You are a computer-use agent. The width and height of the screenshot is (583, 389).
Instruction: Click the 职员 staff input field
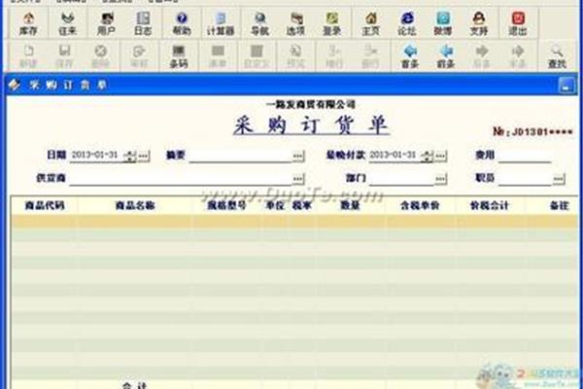click(x=525, y=179)
